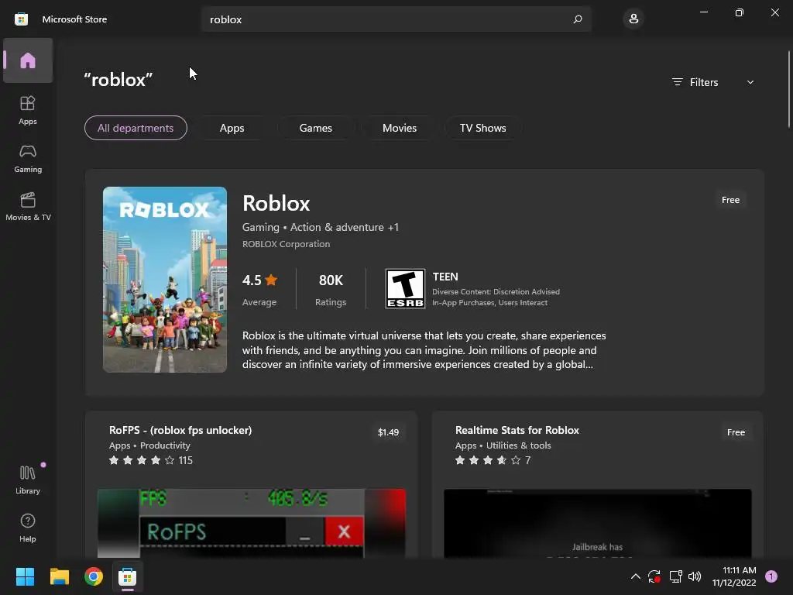Image resolution: width=793 pixels, height=595 pixels.
Task: Open the volume speaker tray icon
Action: pos(695,576)
